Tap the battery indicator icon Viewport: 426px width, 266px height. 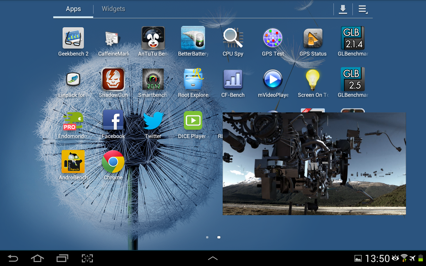421,258
